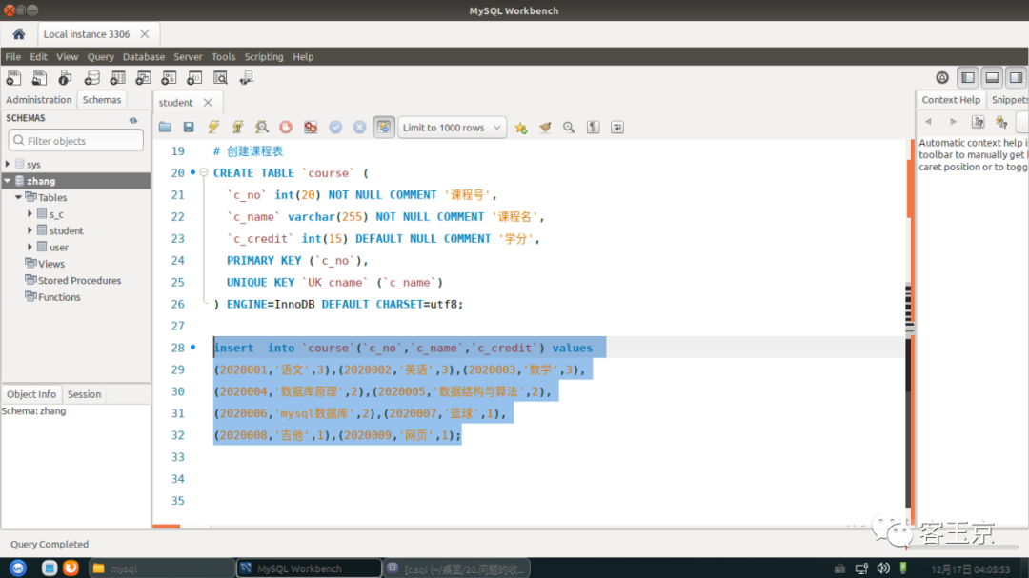Screen dimensions: 1029x578
Task: Open the inspector for selected object
Action: click(x=65, y=78)
